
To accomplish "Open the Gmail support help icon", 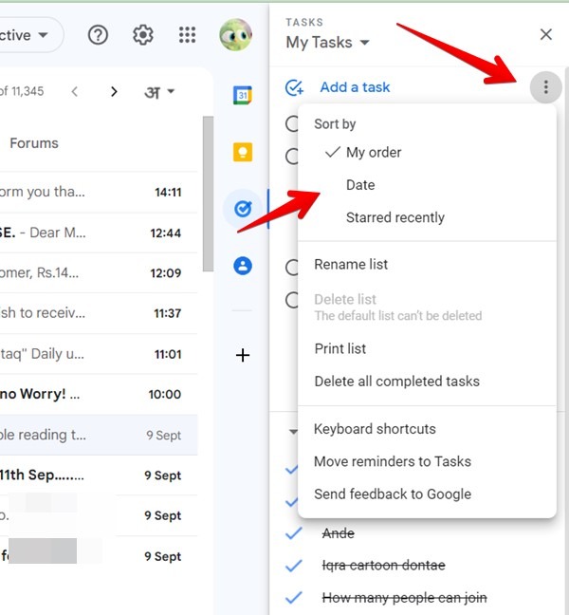I will pyautogui.click(x=98, y=35).
